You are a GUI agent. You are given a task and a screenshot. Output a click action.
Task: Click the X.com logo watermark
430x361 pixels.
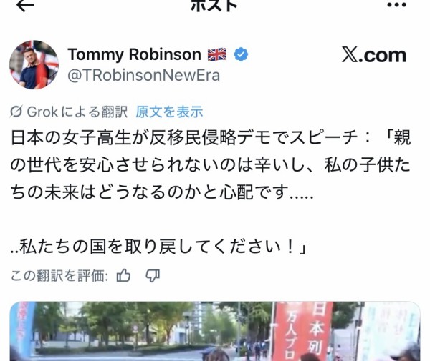point(374,55)
